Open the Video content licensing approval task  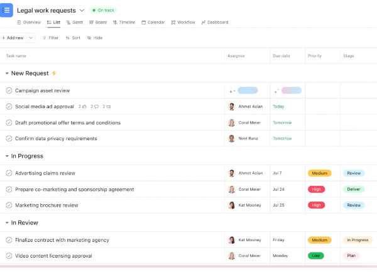[x=53, y=256]
